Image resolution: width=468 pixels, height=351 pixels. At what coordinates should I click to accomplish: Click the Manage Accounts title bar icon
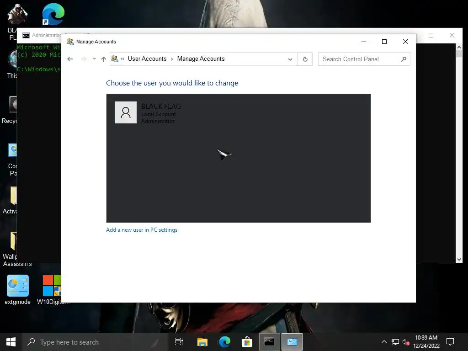coord(70,42)
